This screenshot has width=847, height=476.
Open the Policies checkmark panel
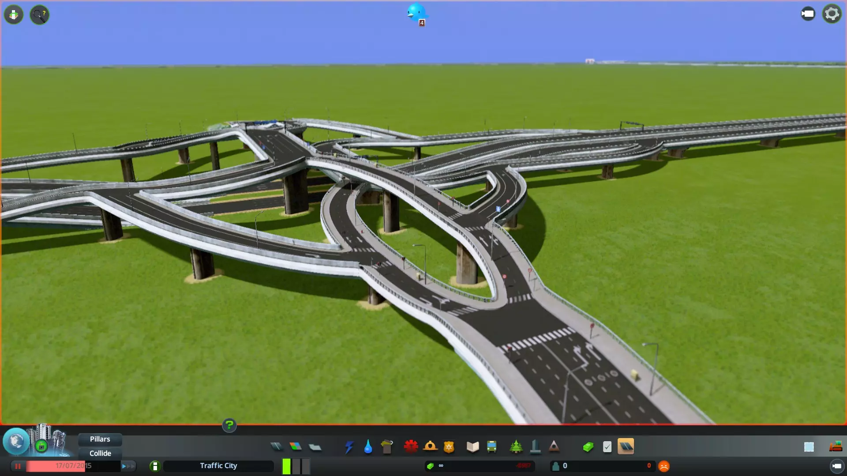point(607,447)
